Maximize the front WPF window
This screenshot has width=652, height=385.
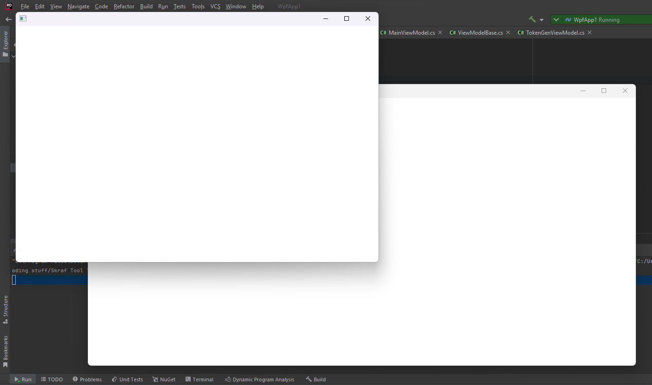pyautogui.click(x=347, y=18)
